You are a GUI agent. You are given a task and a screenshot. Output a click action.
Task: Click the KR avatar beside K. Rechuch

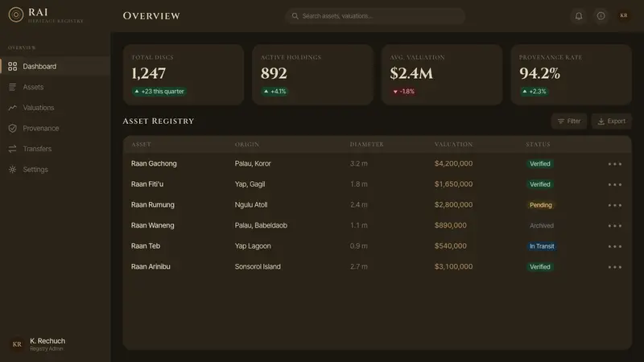tap(17, 344)
